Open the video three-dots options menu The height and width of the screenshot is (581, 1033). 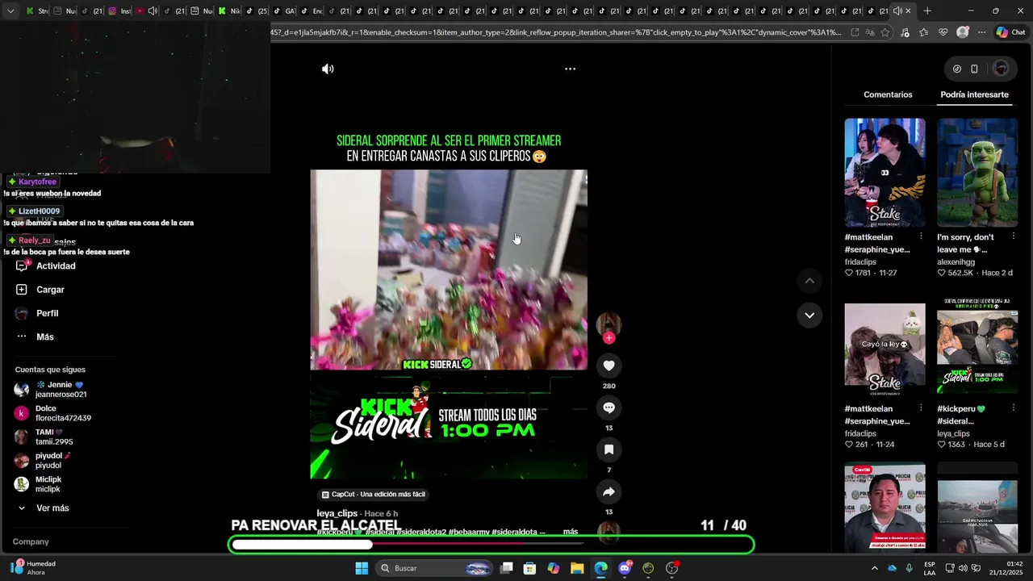[x=570, y=69]
